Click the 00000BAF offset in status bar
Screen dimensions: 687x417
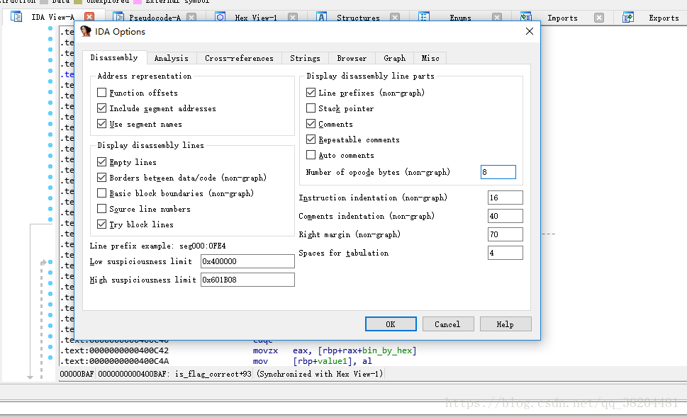click(x=77, y=374)
